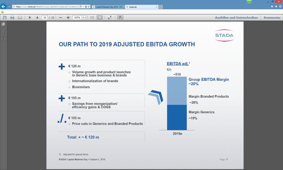Click 'STADA Capital Markets Day' footer text

(x=73, y=159)
